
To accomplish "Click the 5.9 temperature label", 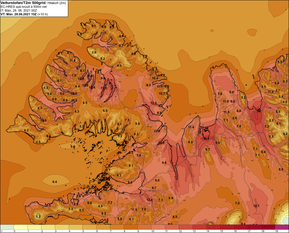I will [x=264, y=87].
